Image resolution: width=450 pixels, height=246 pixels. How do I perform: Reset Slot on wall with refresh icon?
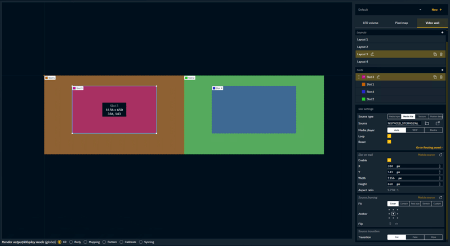coord(440,155)
